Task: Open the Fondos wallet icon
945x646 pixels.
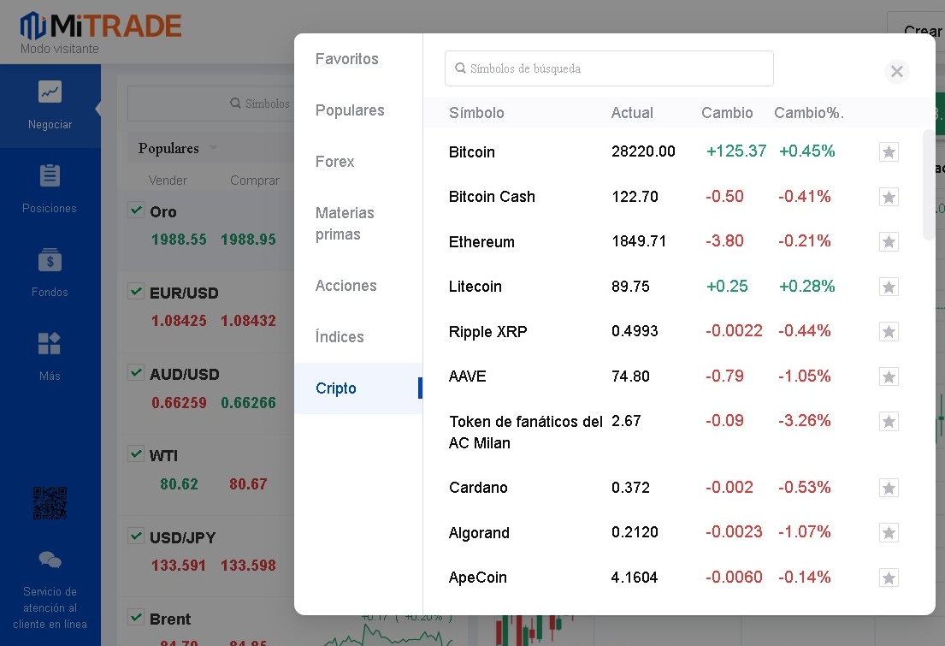Action: click(50, 259)
